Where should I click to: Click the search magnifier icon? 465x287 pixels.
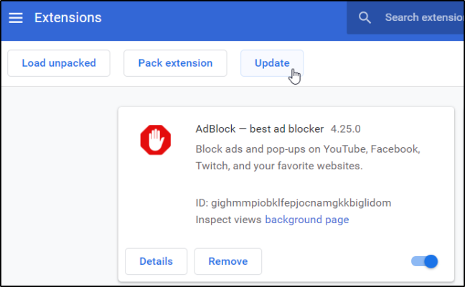[365, 18]
